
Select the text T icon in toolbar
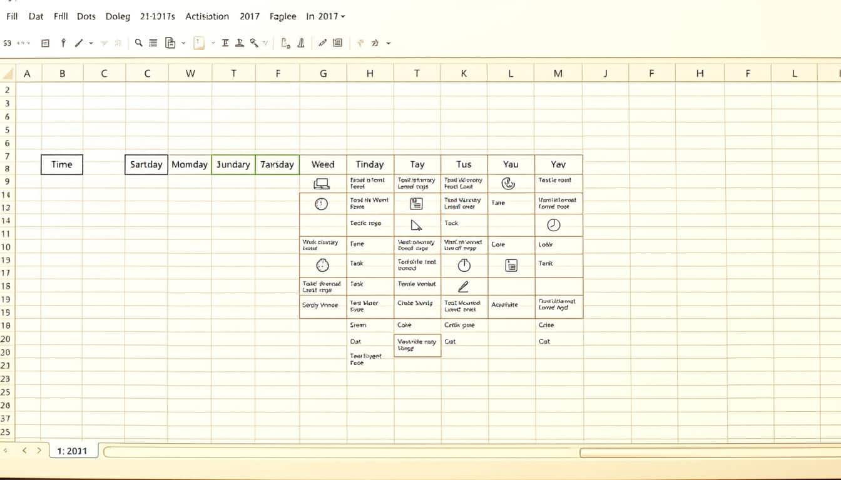(x=225, y=43)
